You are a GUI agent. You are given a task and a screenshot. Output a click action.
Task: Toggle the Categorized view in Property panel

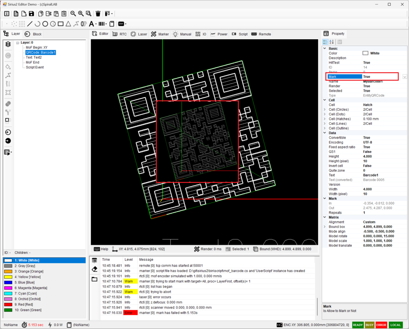325,42
